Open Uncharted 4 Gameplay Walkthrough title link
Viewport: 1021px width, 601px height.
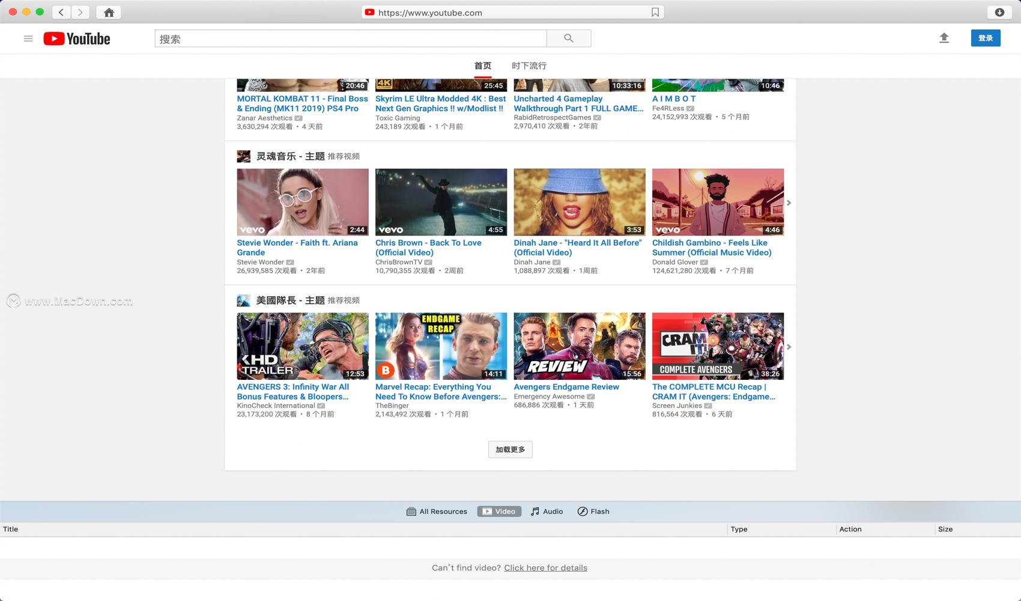tap(578, 103)
